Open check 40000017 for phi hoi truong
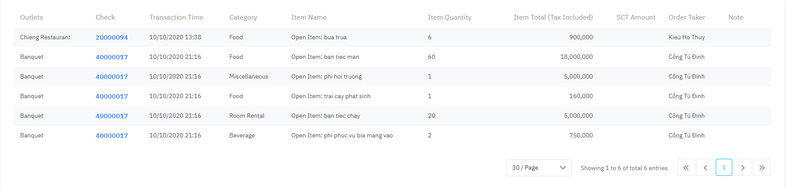Screen dimensions: 786x188 pyautogui.click(x=112, y=77)
